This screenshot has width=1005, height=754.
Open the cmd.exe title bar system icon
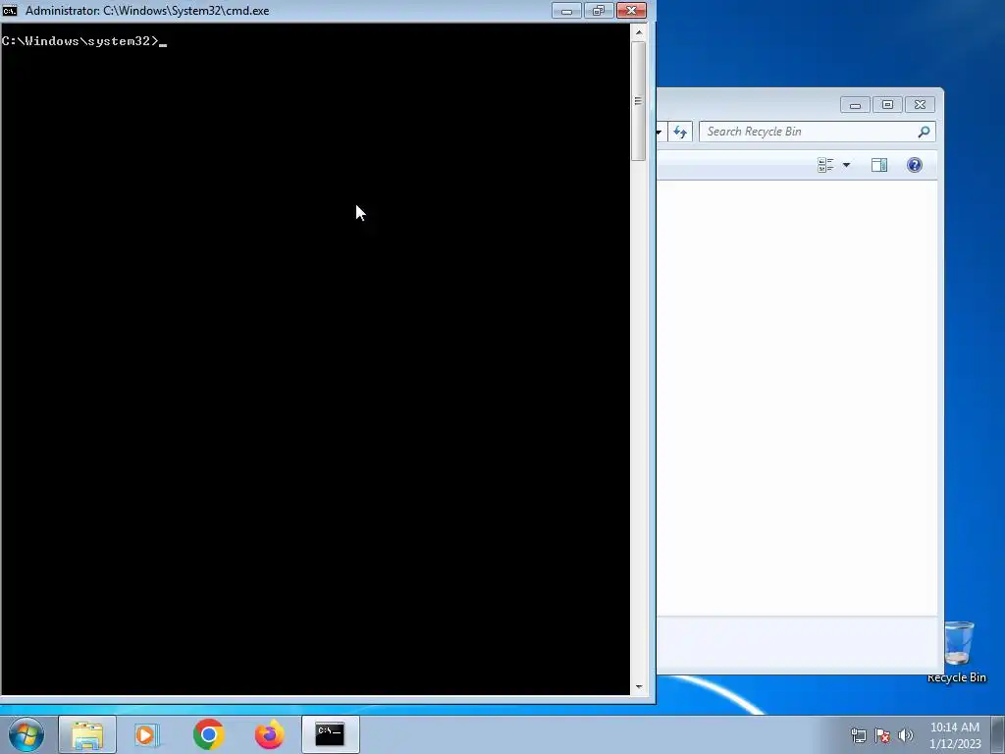[10, 11]
